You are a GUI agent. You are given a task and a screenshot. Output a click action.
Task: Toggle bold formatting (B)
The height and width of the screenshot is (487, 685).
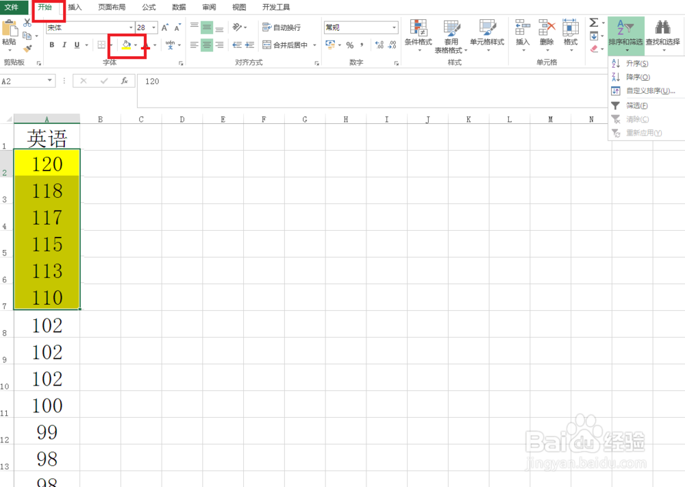(52, 45)
